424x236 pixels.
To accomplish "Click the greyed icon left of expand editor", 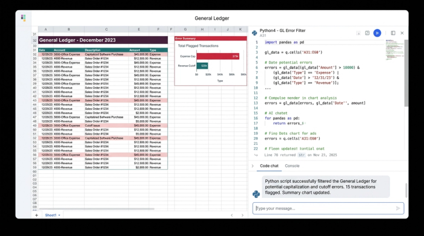I will pyautogui.click(x=359, y=33).
